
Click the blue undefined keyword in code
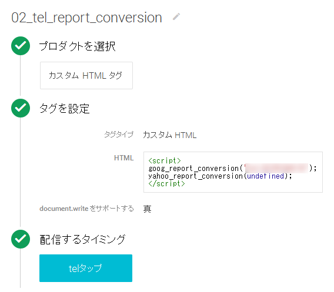pos(265,176)
